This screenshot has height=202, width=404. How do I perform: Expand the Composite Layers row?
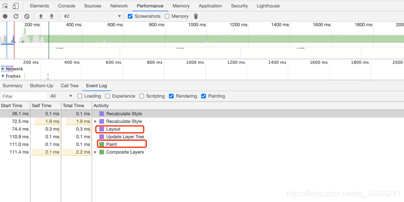95,152
